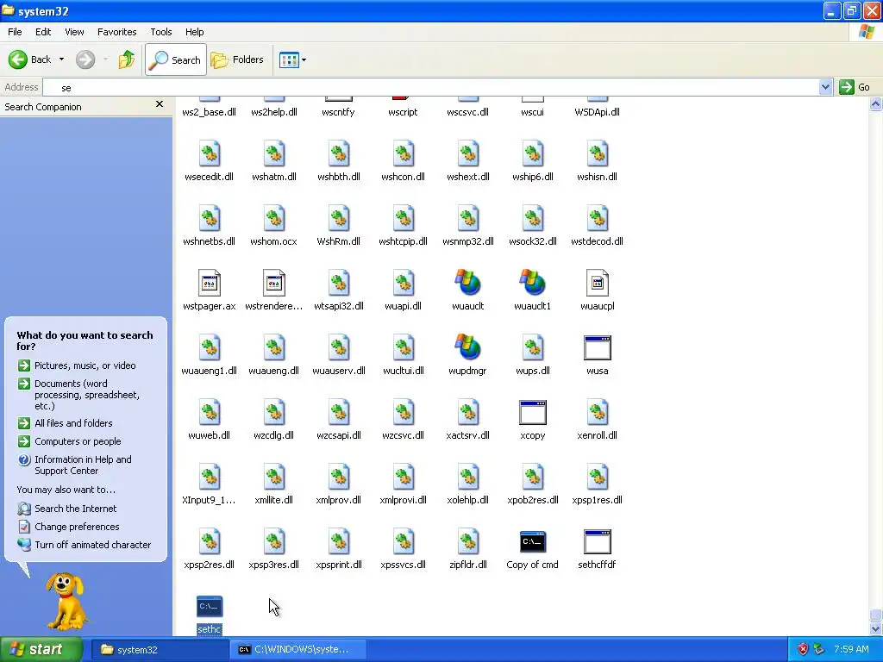This screenshot has height=662, width=883.
Task: Switch to C:\WINDOWS command prompt taskbar button
Action: [297, 650]
